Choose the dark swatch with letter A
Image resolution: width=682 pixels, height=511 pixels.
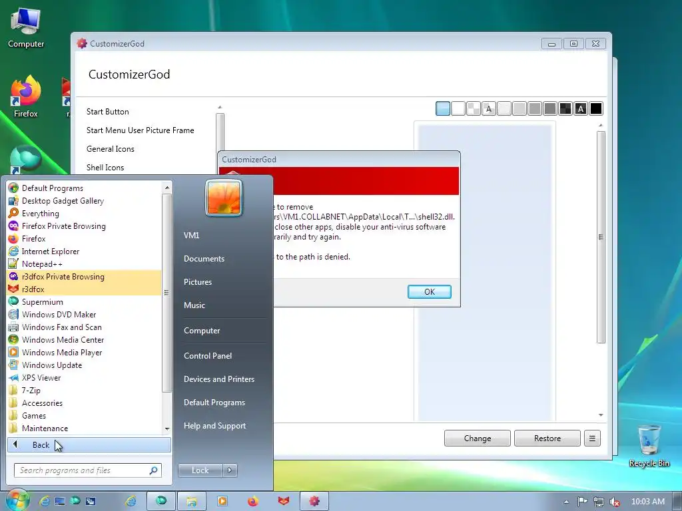[581, 108]
